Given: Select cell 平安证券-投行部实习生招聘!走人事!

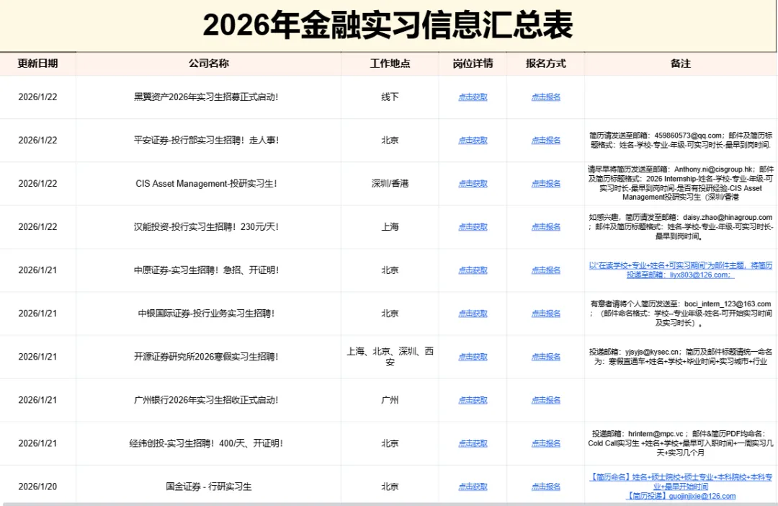Looking at the screenshot, I should click(x=208, y=141).
